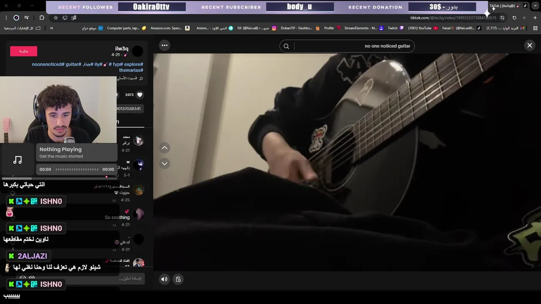
Task: Click the music note icon in player widget
Action: [x=17, y=160]
